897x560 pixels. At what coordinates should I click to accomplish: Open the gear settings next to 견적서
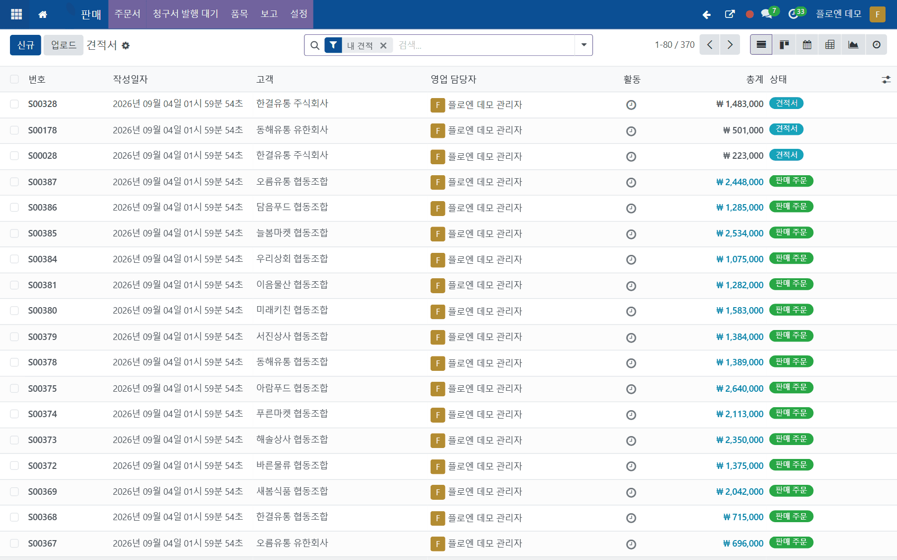click(126, 45)
